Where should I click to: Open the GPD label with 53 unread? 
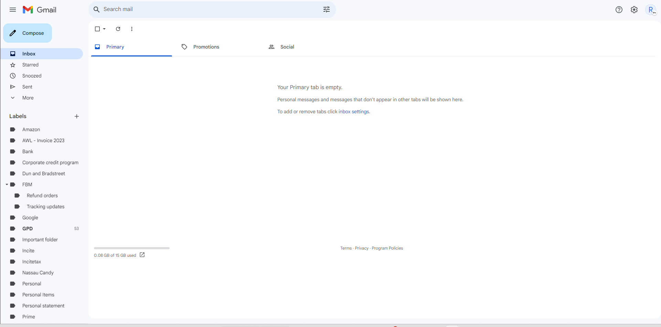click(x=42, y=229)
